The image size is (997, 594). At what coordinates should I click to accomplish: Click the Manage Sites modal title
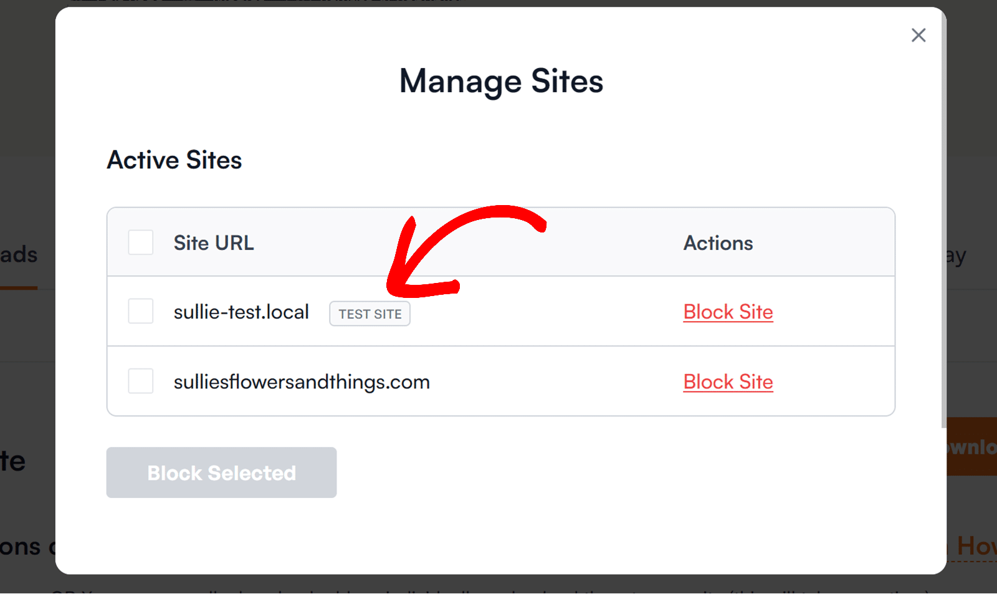click(501, 82)
